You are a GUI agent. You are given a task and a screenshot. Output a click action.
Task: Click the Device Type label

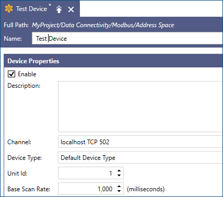(25, 158)
